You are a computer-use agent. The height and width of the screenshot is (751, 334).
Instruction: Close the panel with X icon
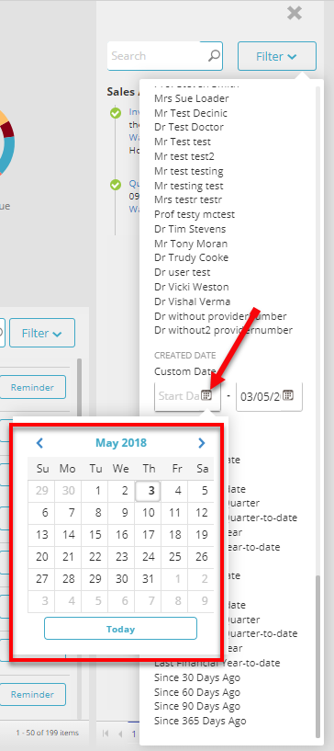click(x=295, y=13)
